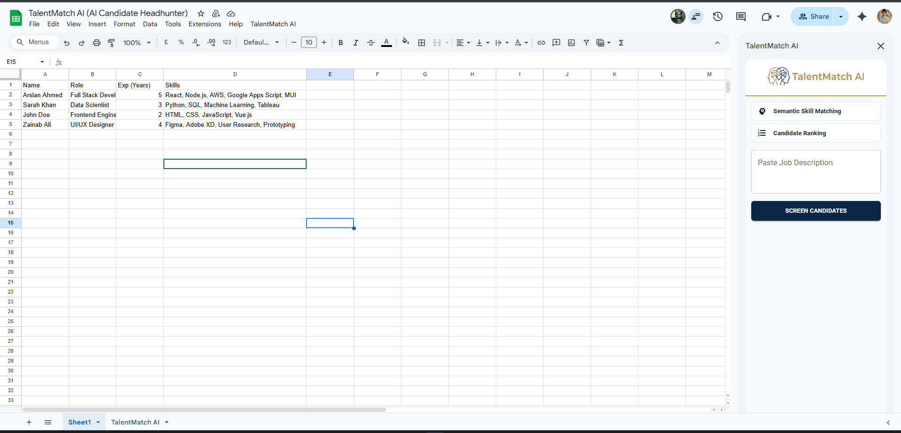Open the all sheets list
The image size is (901, 433).
point(48,422)
